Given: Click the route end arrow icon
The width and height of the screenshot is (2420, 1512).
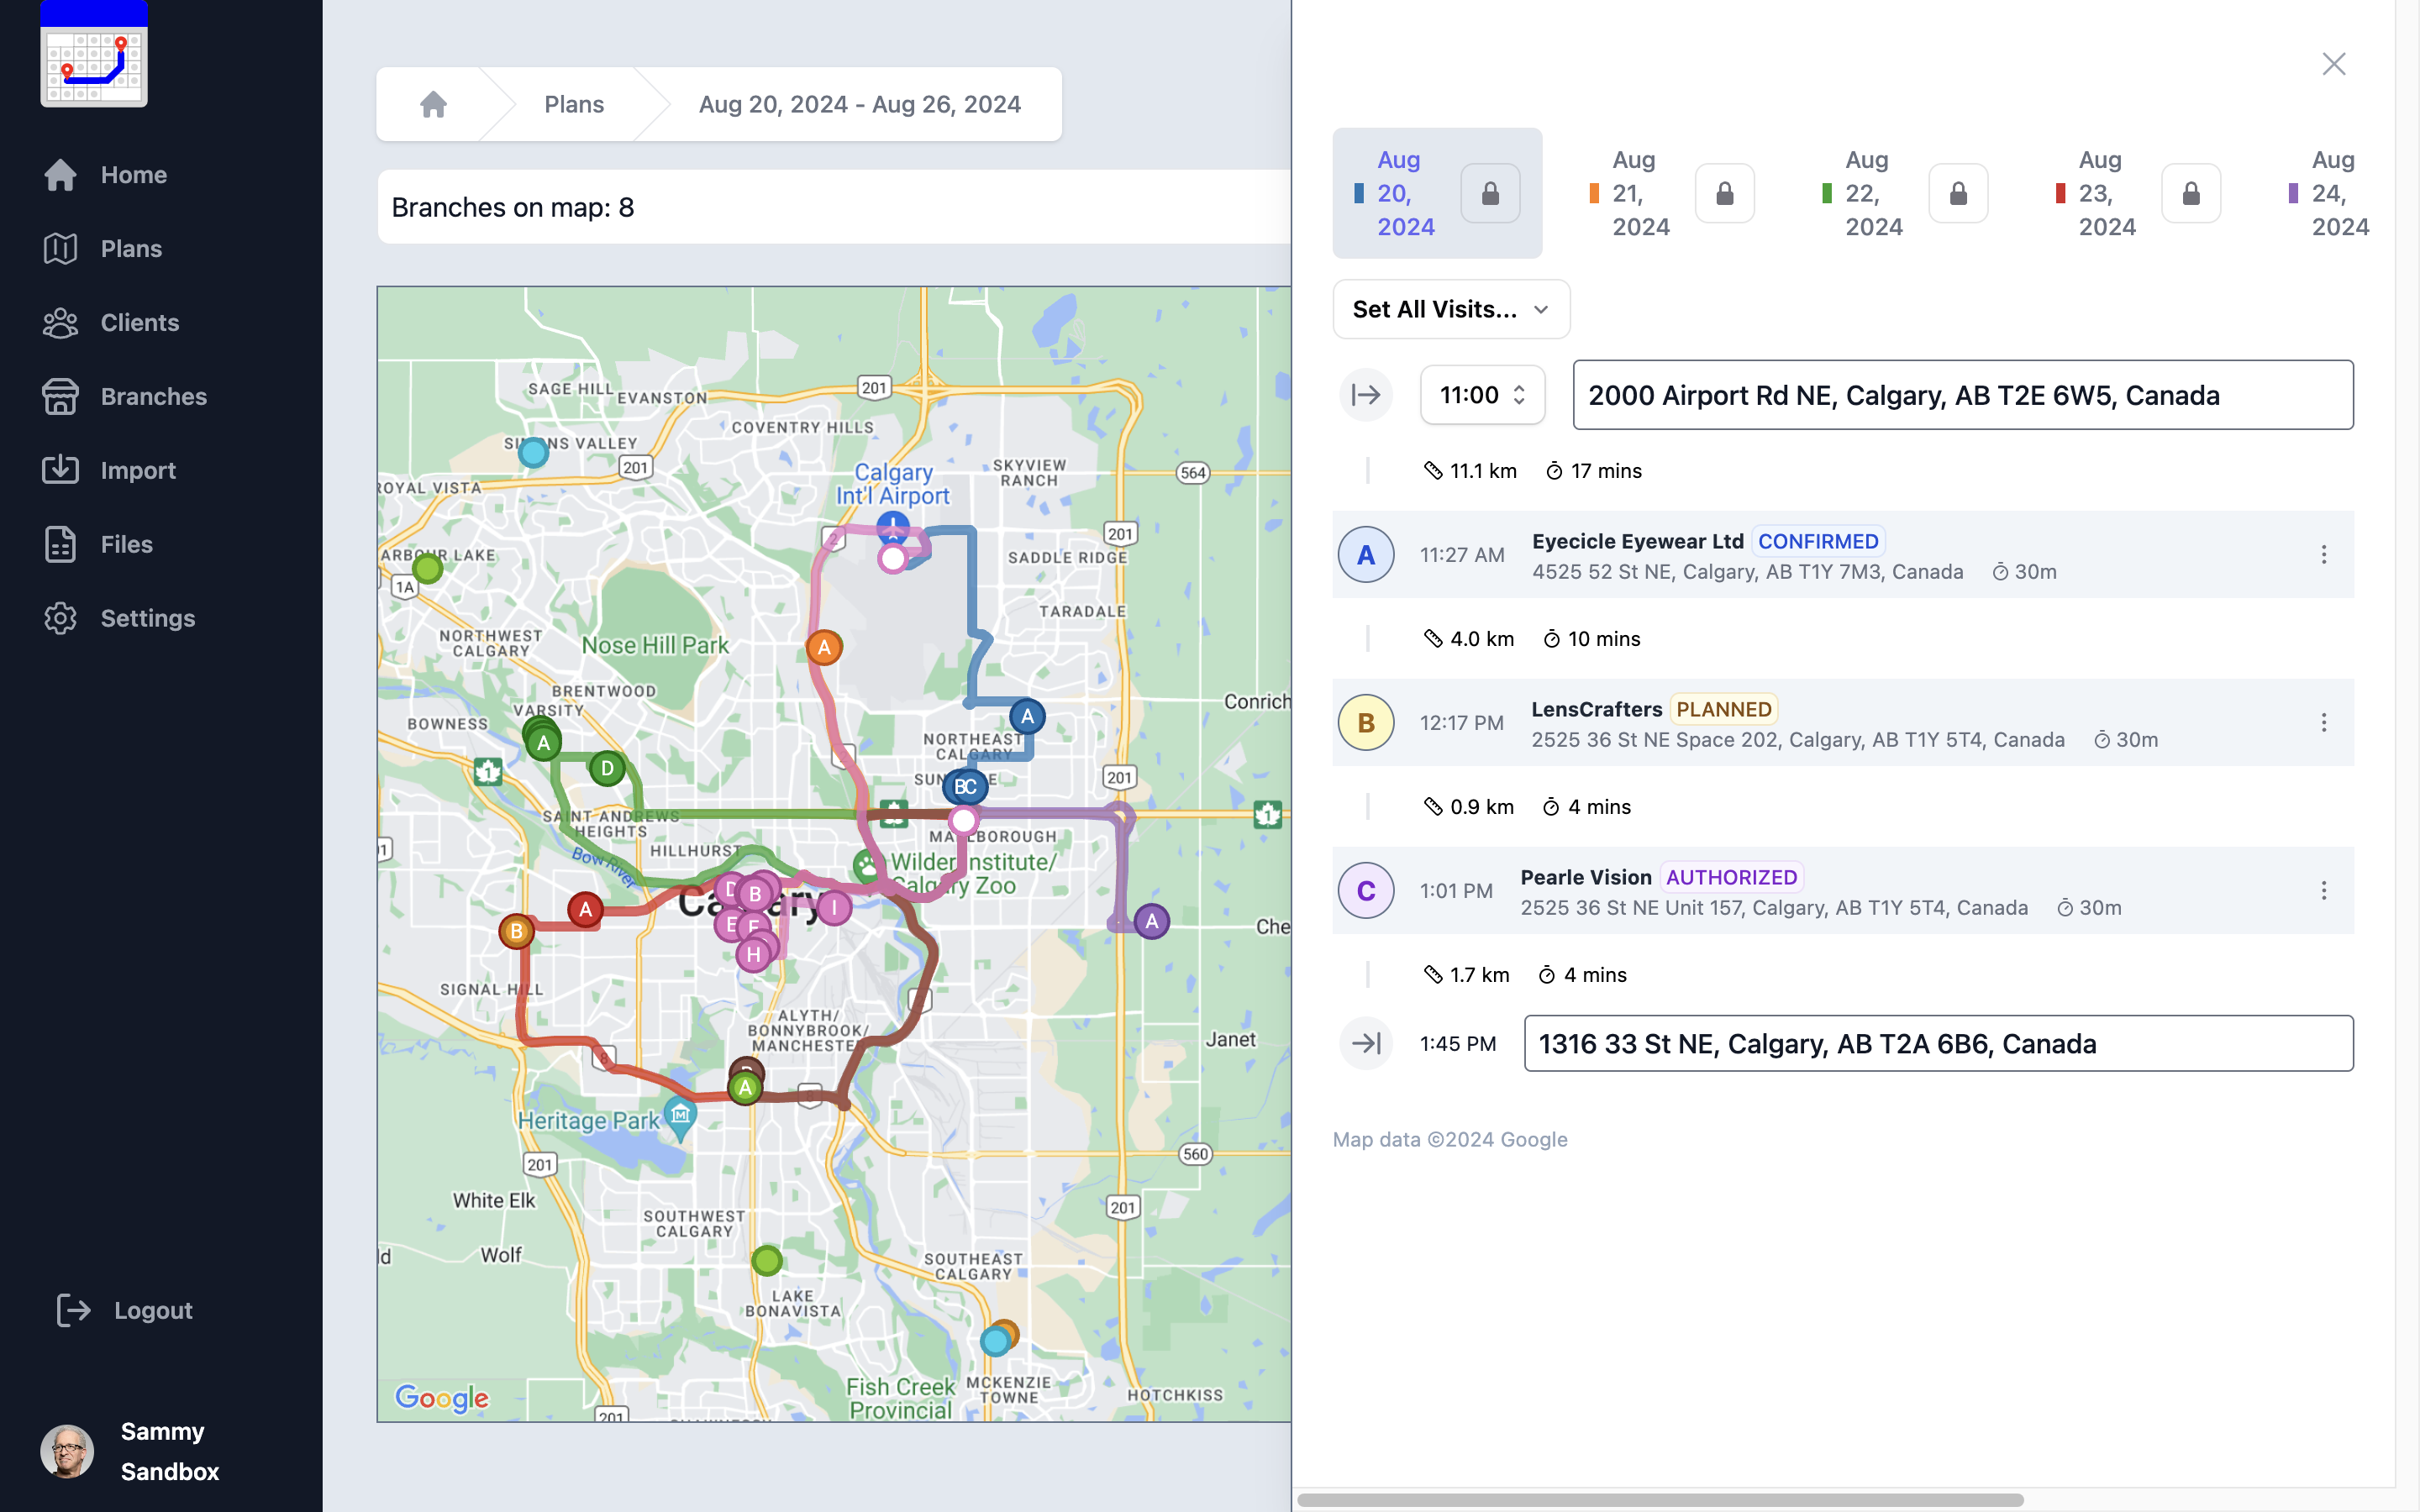Looking at the screenshot, I should 1366,1043.
